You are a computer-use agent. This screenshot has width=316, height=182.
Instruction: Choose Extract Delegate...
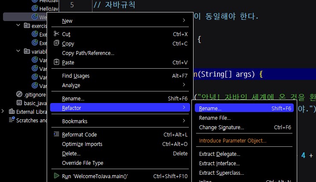coord(244,154)
